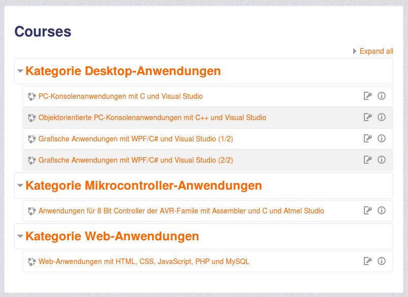Image resolution: width=408 pixels, height=297 pixels.
Task: Collapse Kategorie Mikrocontroller-Anwendungen arrow
Action: pyautogui.click(x=20, y=185)
